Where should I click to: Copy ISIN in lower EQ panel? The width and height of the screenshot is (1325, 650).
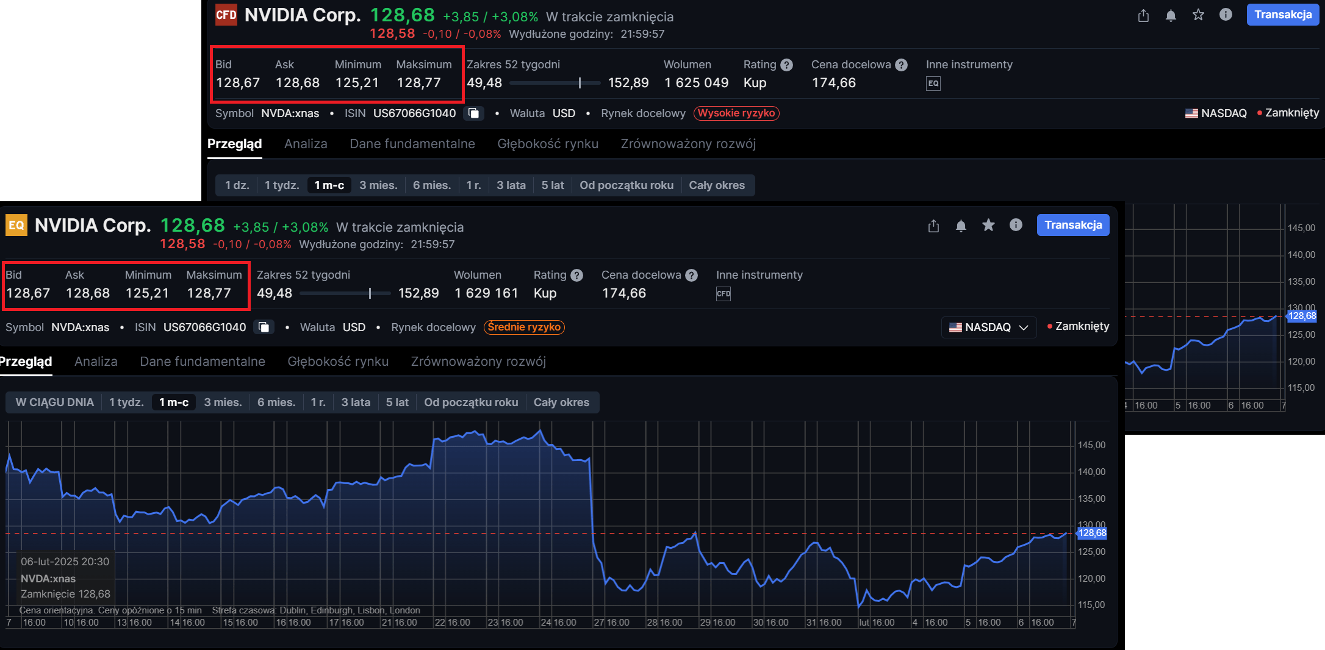pyautogui.click(x=264, y=327)
